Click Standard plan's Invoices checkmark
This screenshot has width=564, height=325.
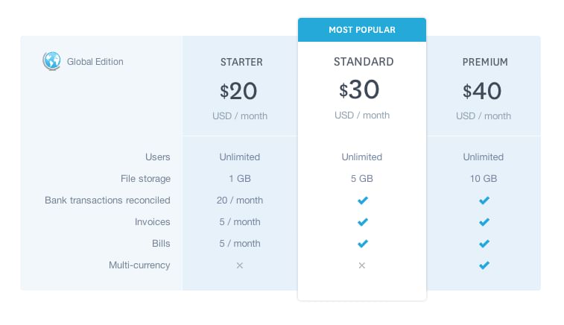[362, 222]
